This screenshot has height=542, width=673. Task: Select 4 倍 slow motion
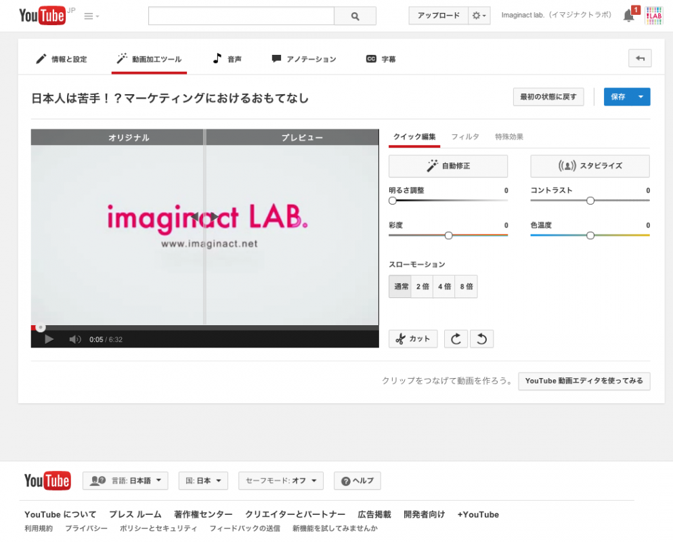pos(444,287)
